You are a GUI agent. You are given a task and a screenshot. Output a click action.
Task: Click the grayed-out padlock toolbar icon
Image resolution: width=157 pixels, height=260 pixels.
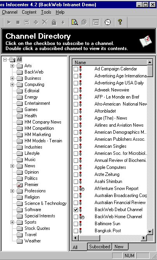tap(54, 22)
